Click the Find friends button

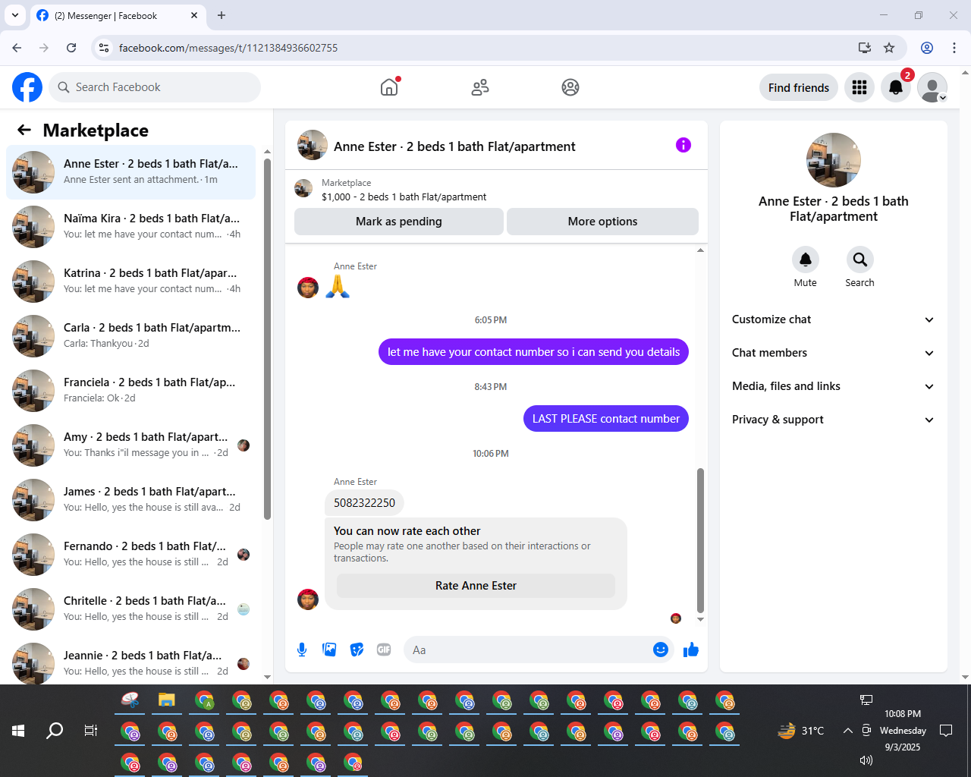coord(799,88)
